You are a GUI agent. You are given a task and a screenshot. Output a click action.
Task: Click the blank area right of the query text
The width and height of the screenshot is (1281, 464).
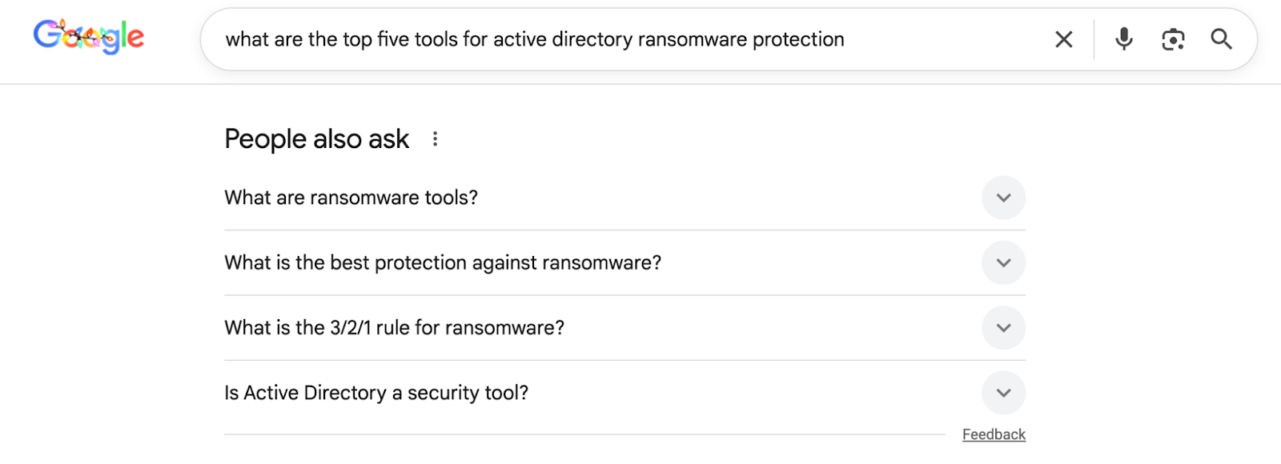tap(945, 39)
